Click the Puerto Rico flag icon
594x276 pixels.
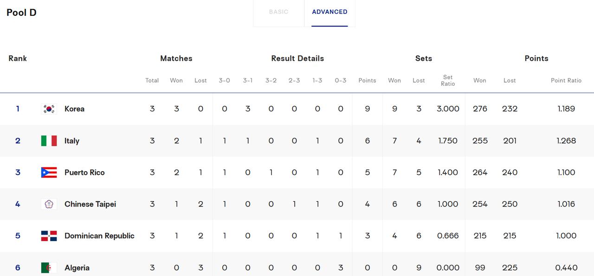point(49,173)
